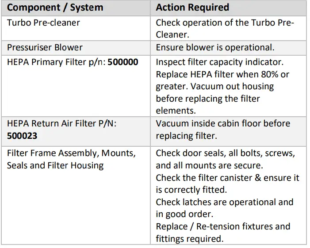This screenshot has height=248, width=310.
Task: Click "Replace / Re-tension fixtures and" line
Action: (223, 226)
